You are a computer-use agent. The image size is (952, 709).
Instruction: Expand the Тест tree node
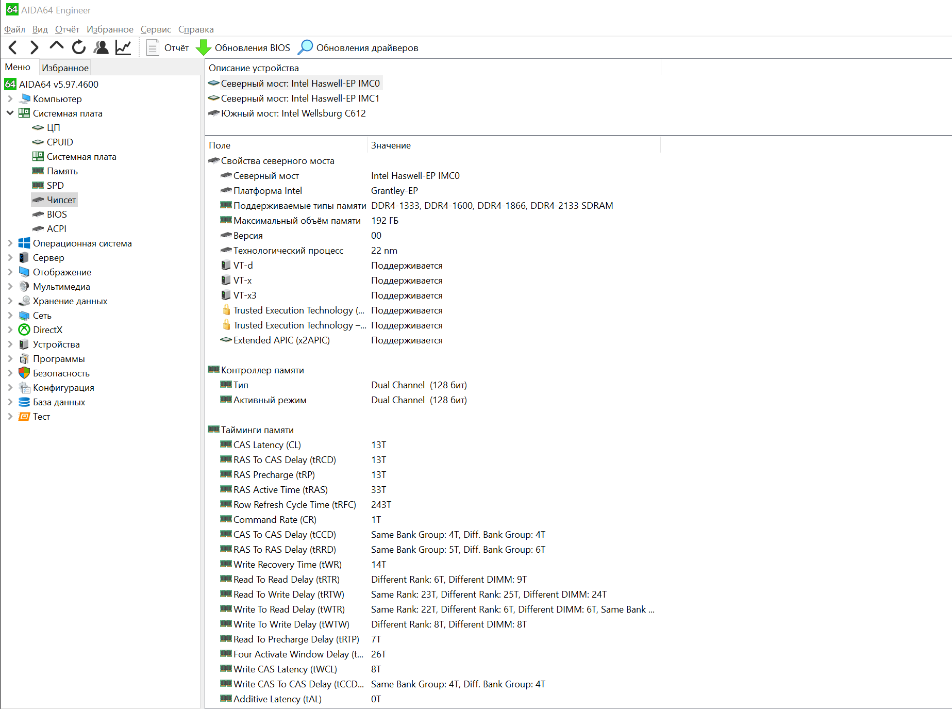click(10, 416)
